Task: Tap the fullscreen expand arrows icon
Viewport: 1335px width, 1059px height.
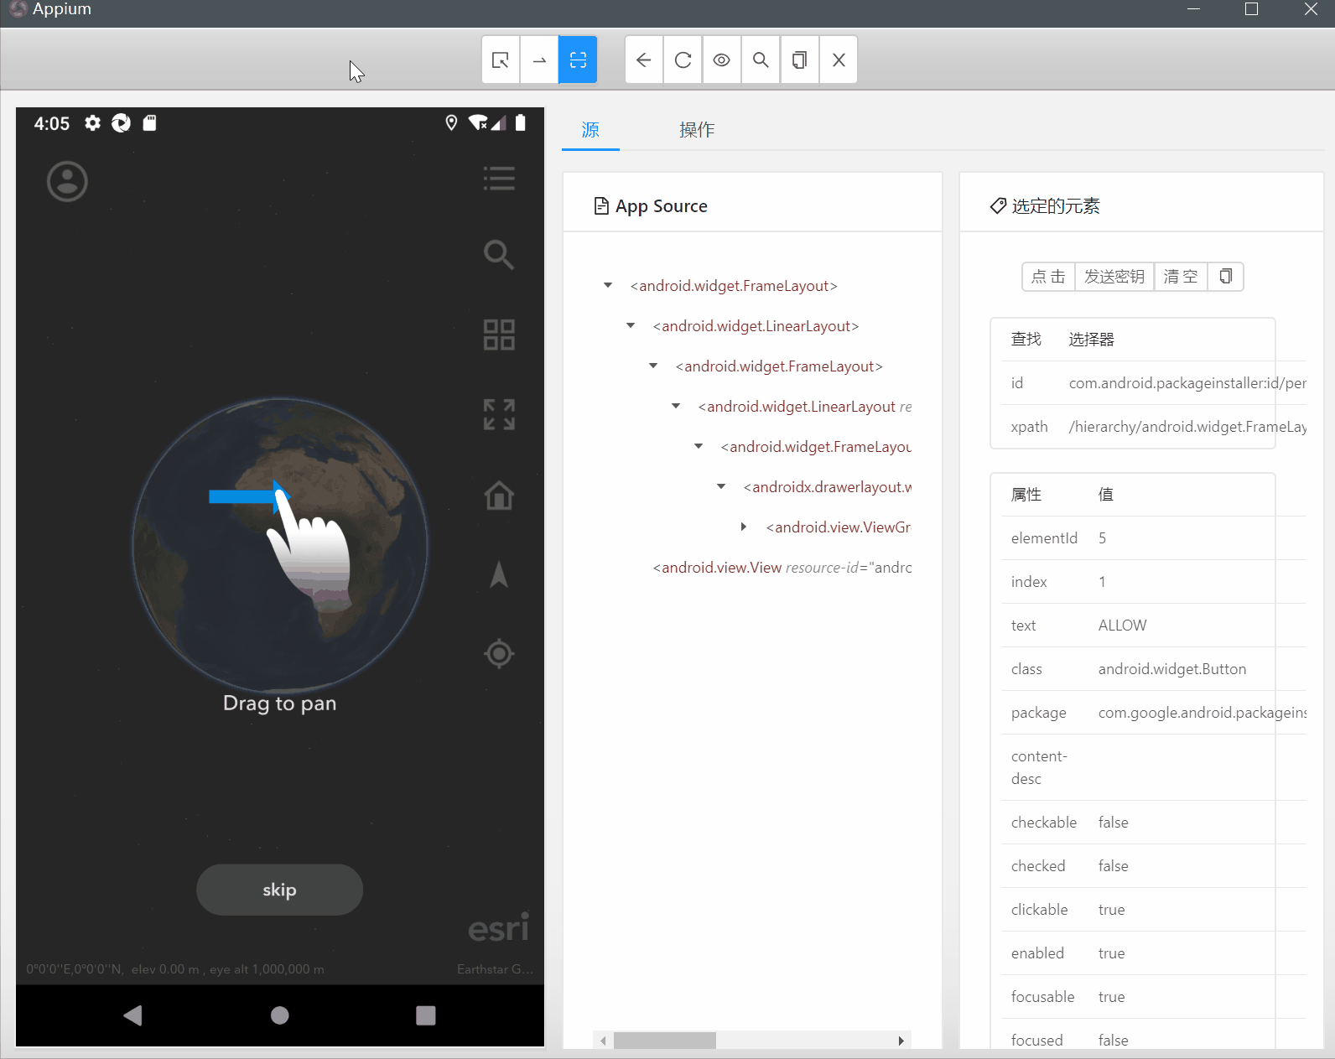Action: tap(499, 414)
